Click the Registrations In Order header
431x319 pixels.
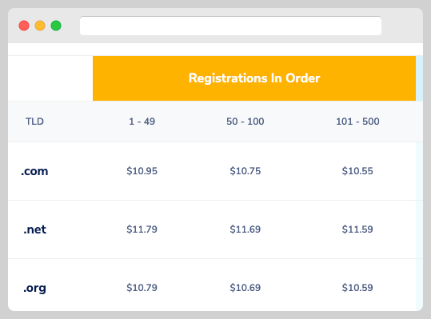click(254, 78)
